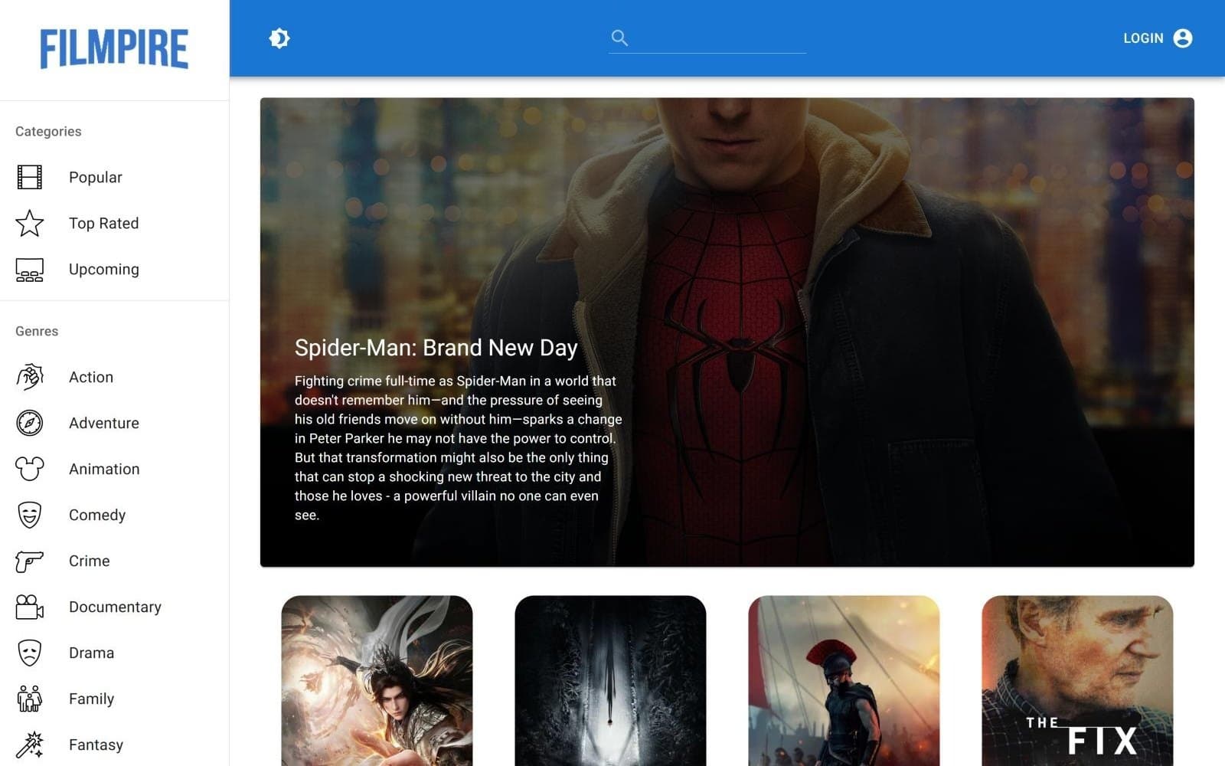Select the Upcoming category label
The width and height of the screenshot is (1225, 766).
click(104, 270)
